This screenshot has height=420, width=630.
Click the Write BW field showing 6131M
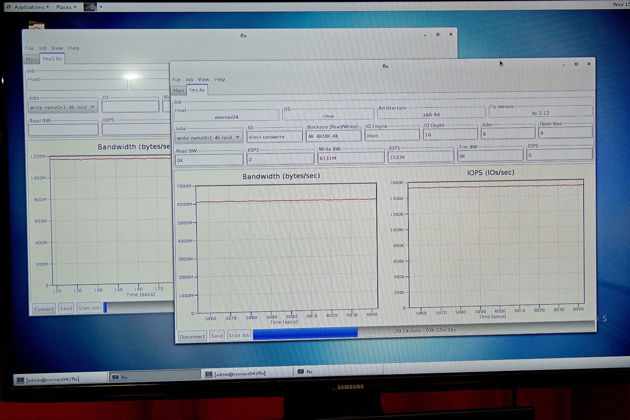pyautogui.click(x=350, y=158)
